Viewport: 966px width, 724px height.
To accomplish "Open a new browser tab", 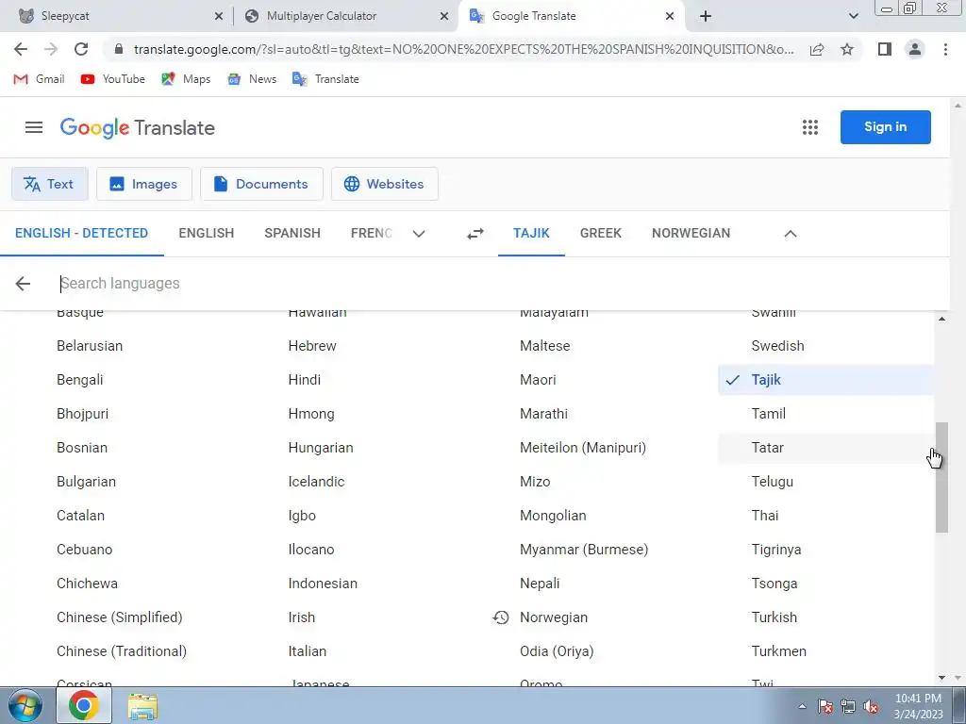I will pyautogui.click(x=706, y=16).
